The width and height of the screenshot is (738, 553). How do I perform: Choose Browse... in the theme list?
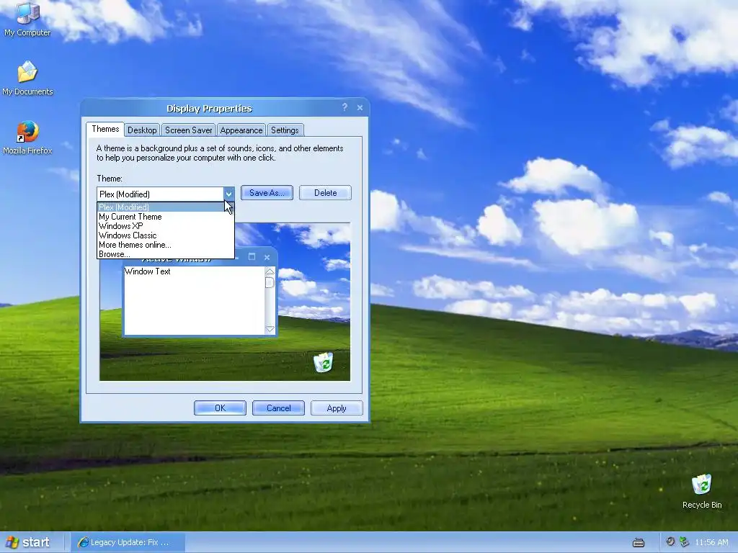click(165, 254)
